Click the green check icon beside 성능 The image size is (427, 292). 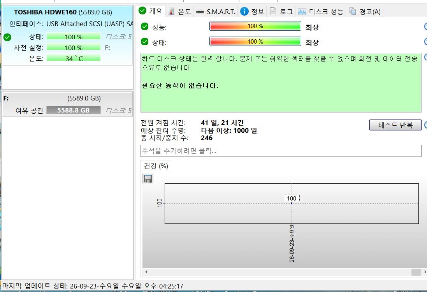[x=144, y=26]
